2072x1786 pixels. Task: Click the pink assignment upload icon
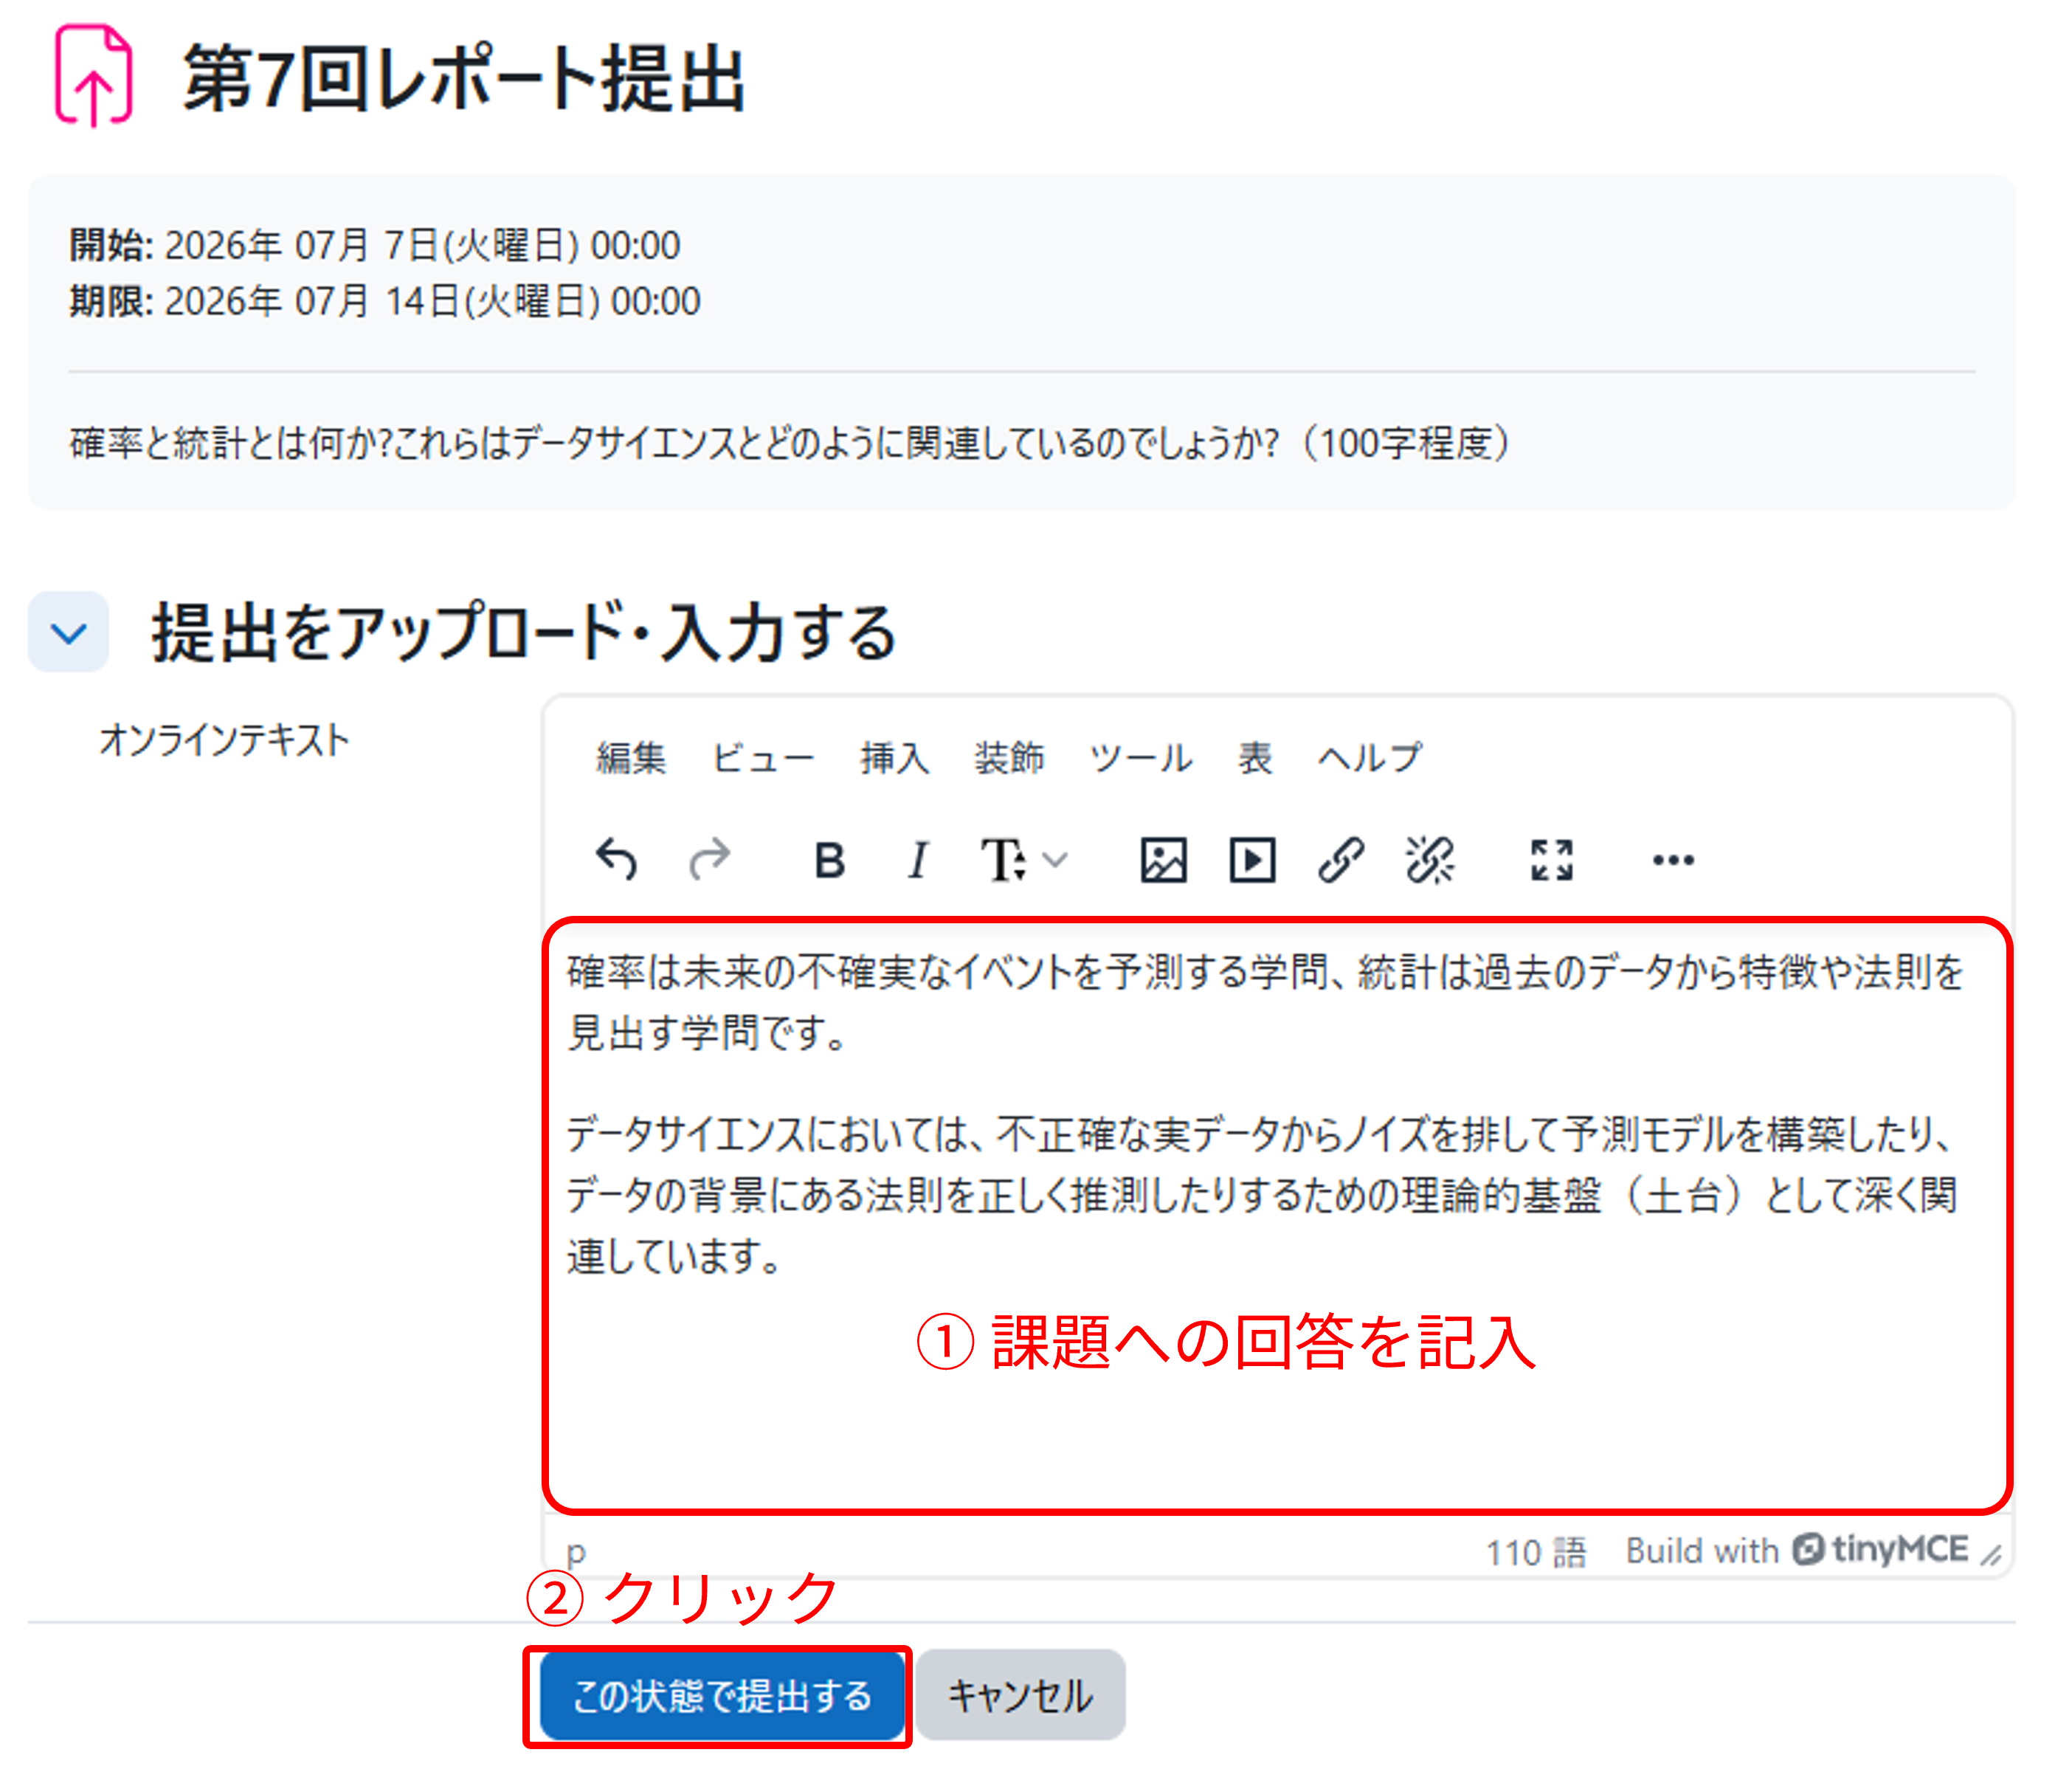pyautogui.click(x=93, y=76)
